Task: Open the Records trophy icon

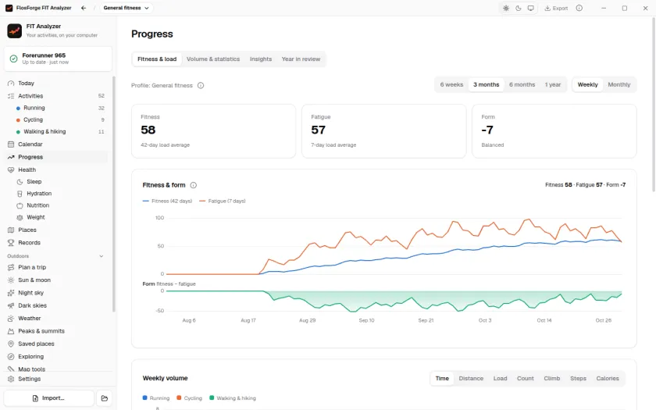Action: pos(11,243)
